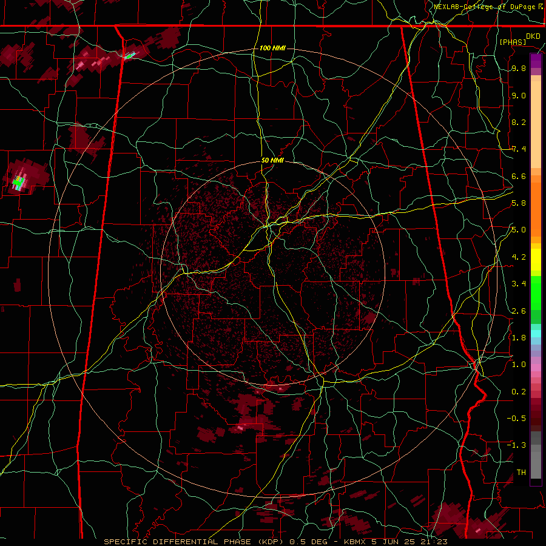Click the -0.5 scale value

click(x=516, y=418)
